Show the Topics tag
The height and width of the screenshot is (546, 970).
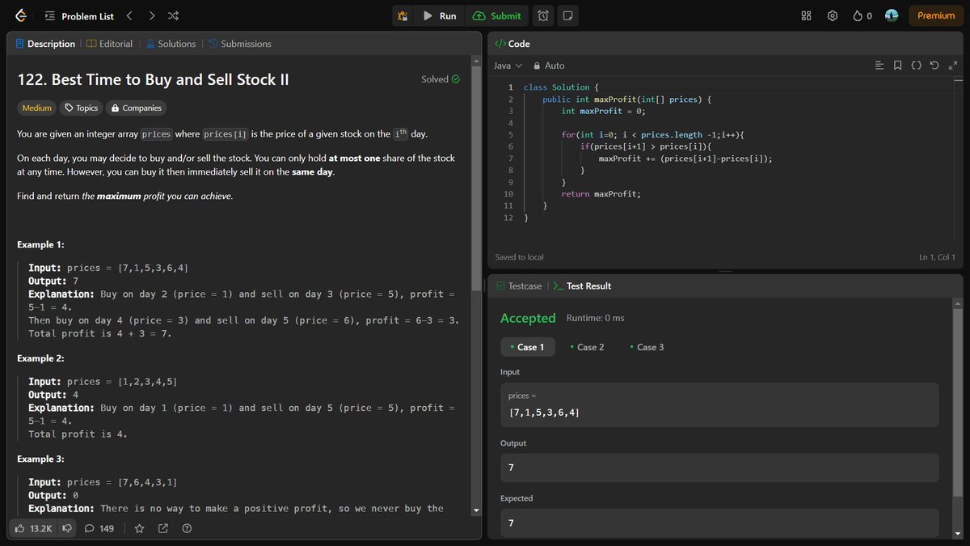(82, 108)
